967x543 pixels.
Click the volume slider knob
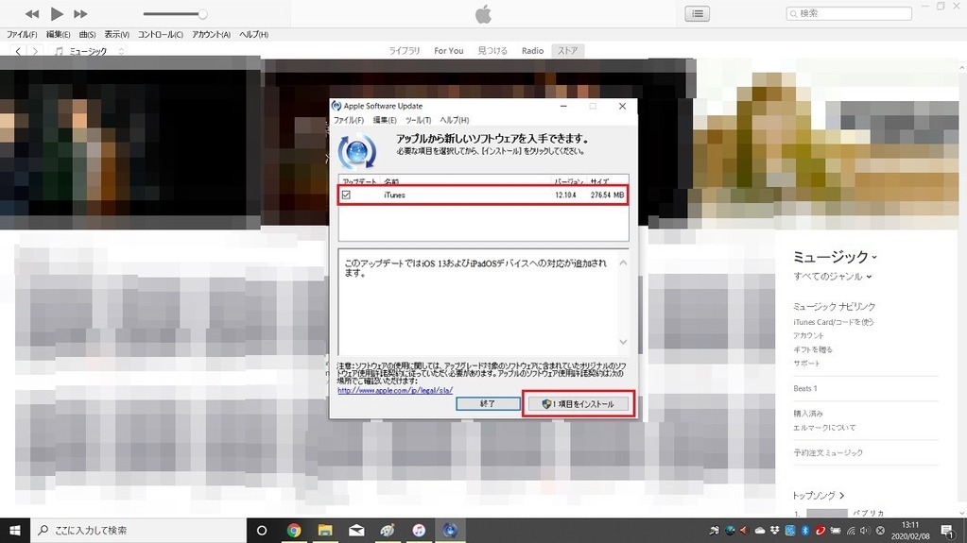202,14
